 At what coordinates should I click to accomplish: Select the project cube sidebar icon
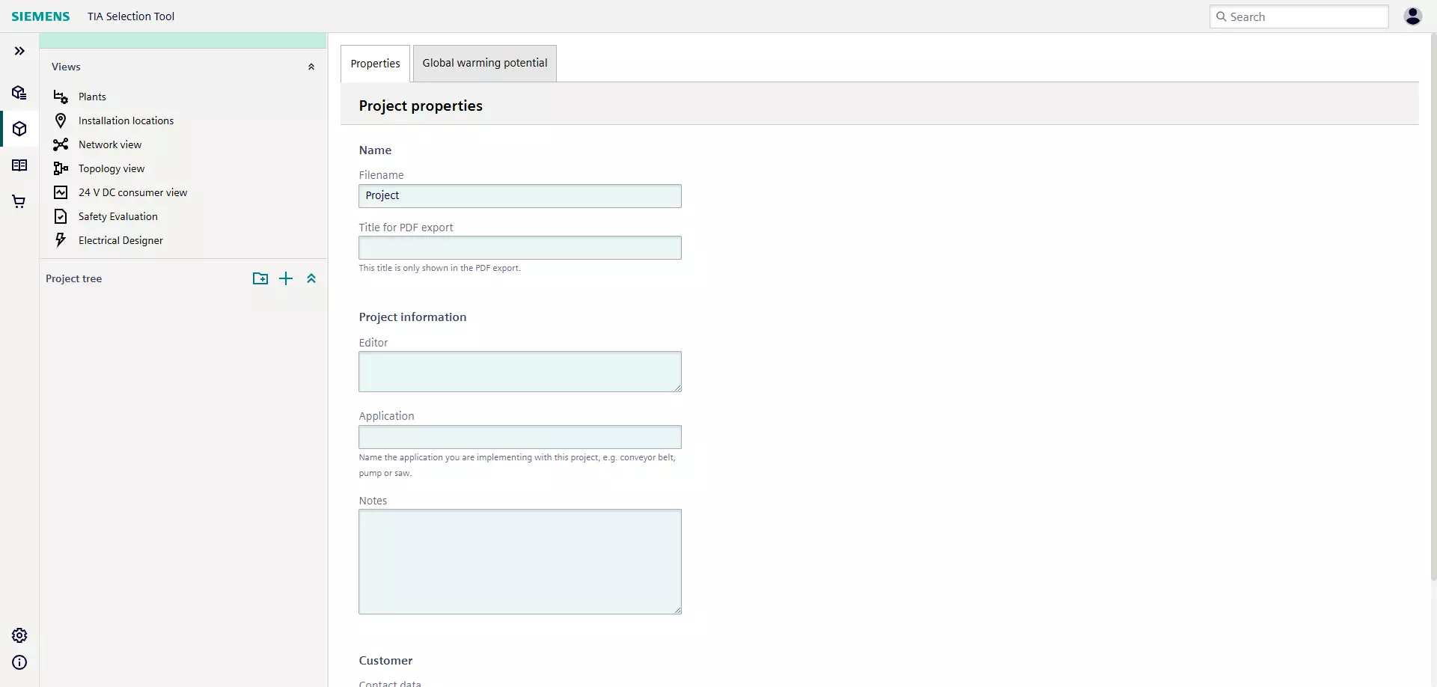[19, 129]
